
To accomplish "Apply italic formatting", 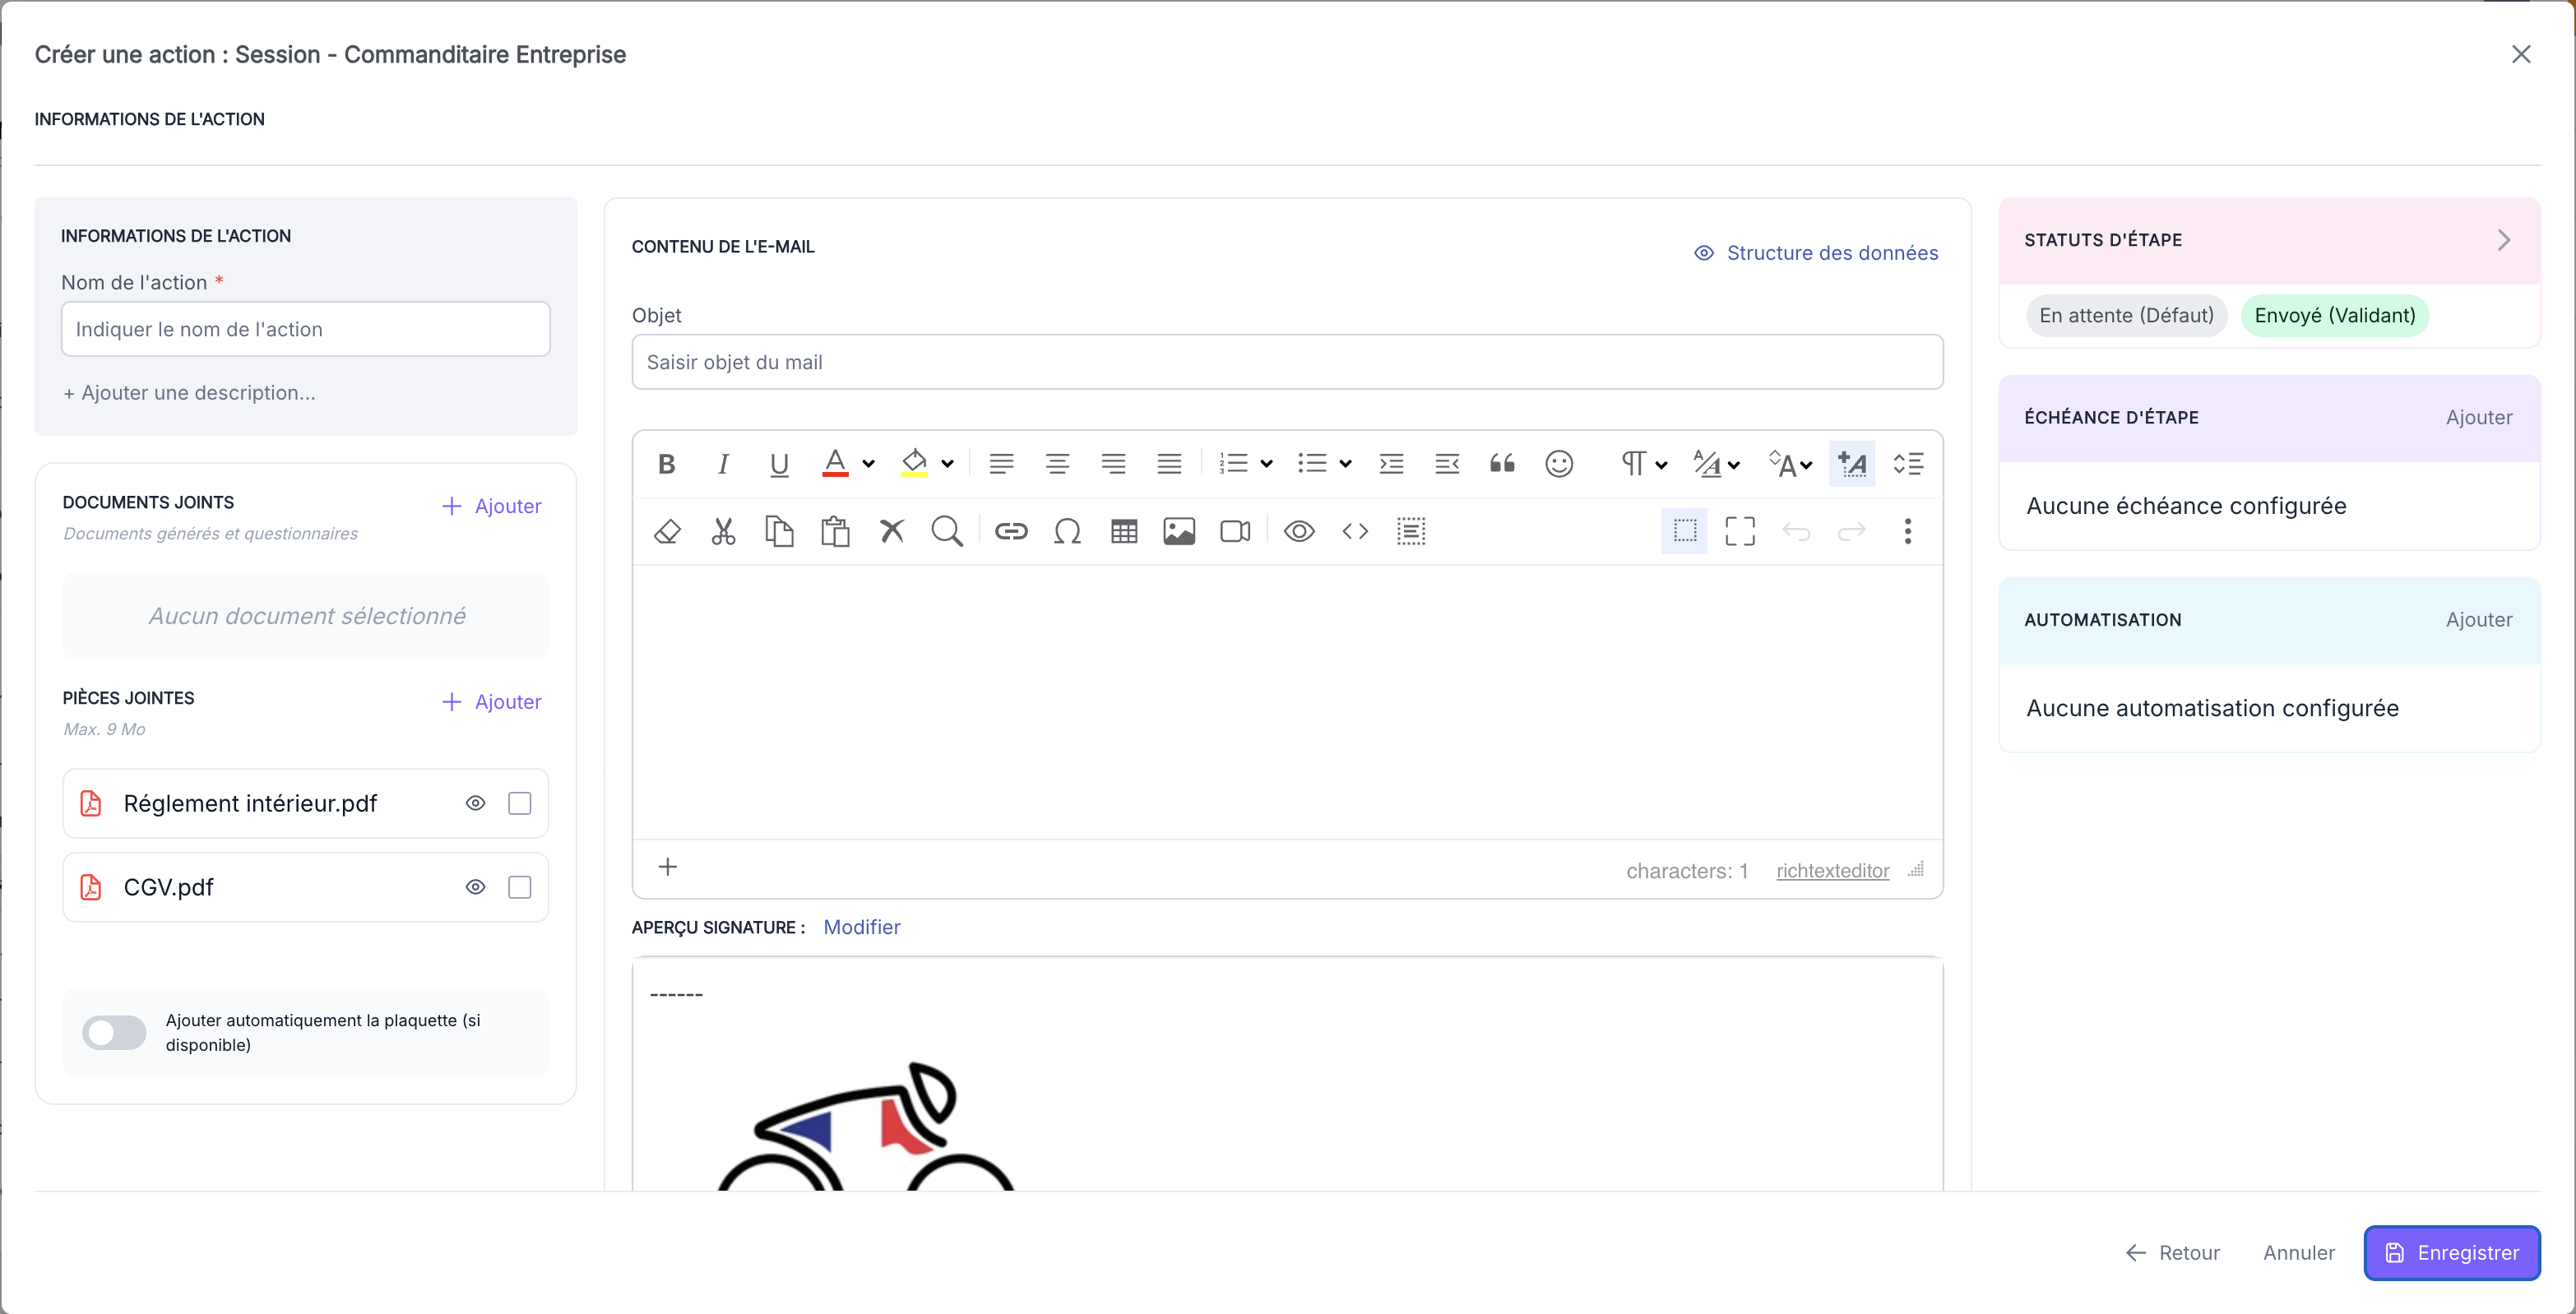I will pyautogui.click(x=723, y=464).
